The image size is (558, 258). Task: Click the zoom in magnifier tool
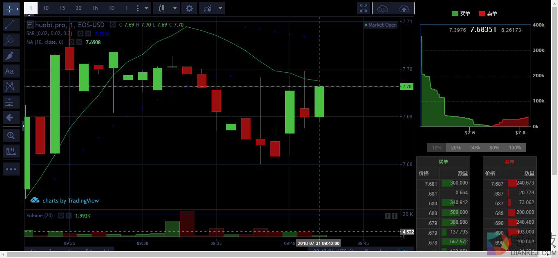pos(11,135)
